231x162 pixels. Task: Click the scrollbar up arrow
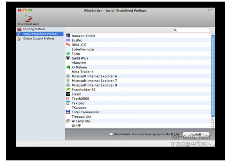pyautogui.click(x=213, y=122)
